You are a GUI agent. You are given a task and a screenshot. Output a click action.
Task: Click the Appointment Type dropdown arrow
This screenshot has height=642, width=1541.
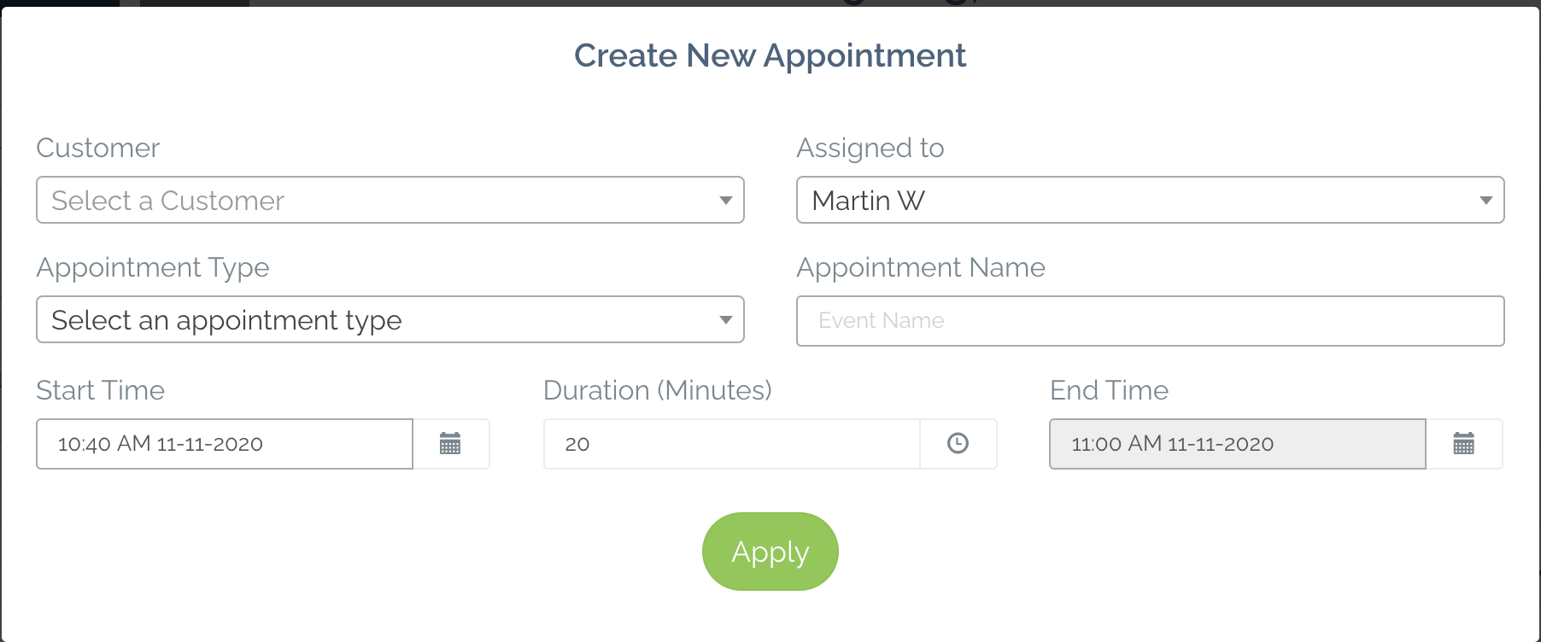click(725, 320)
